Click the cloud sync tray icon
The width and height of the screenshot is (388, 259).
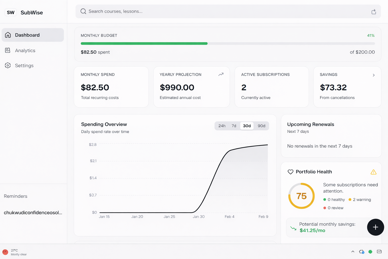click(361, 252)
